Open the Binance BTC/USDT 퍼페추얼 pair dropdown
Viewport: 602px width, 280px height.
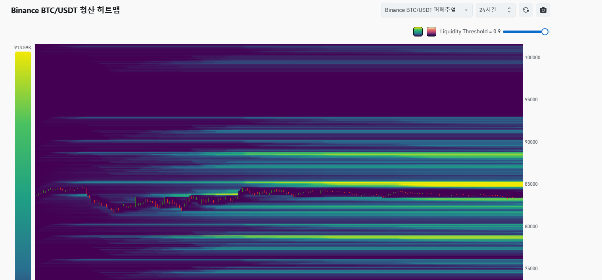(x=427, y=10)
